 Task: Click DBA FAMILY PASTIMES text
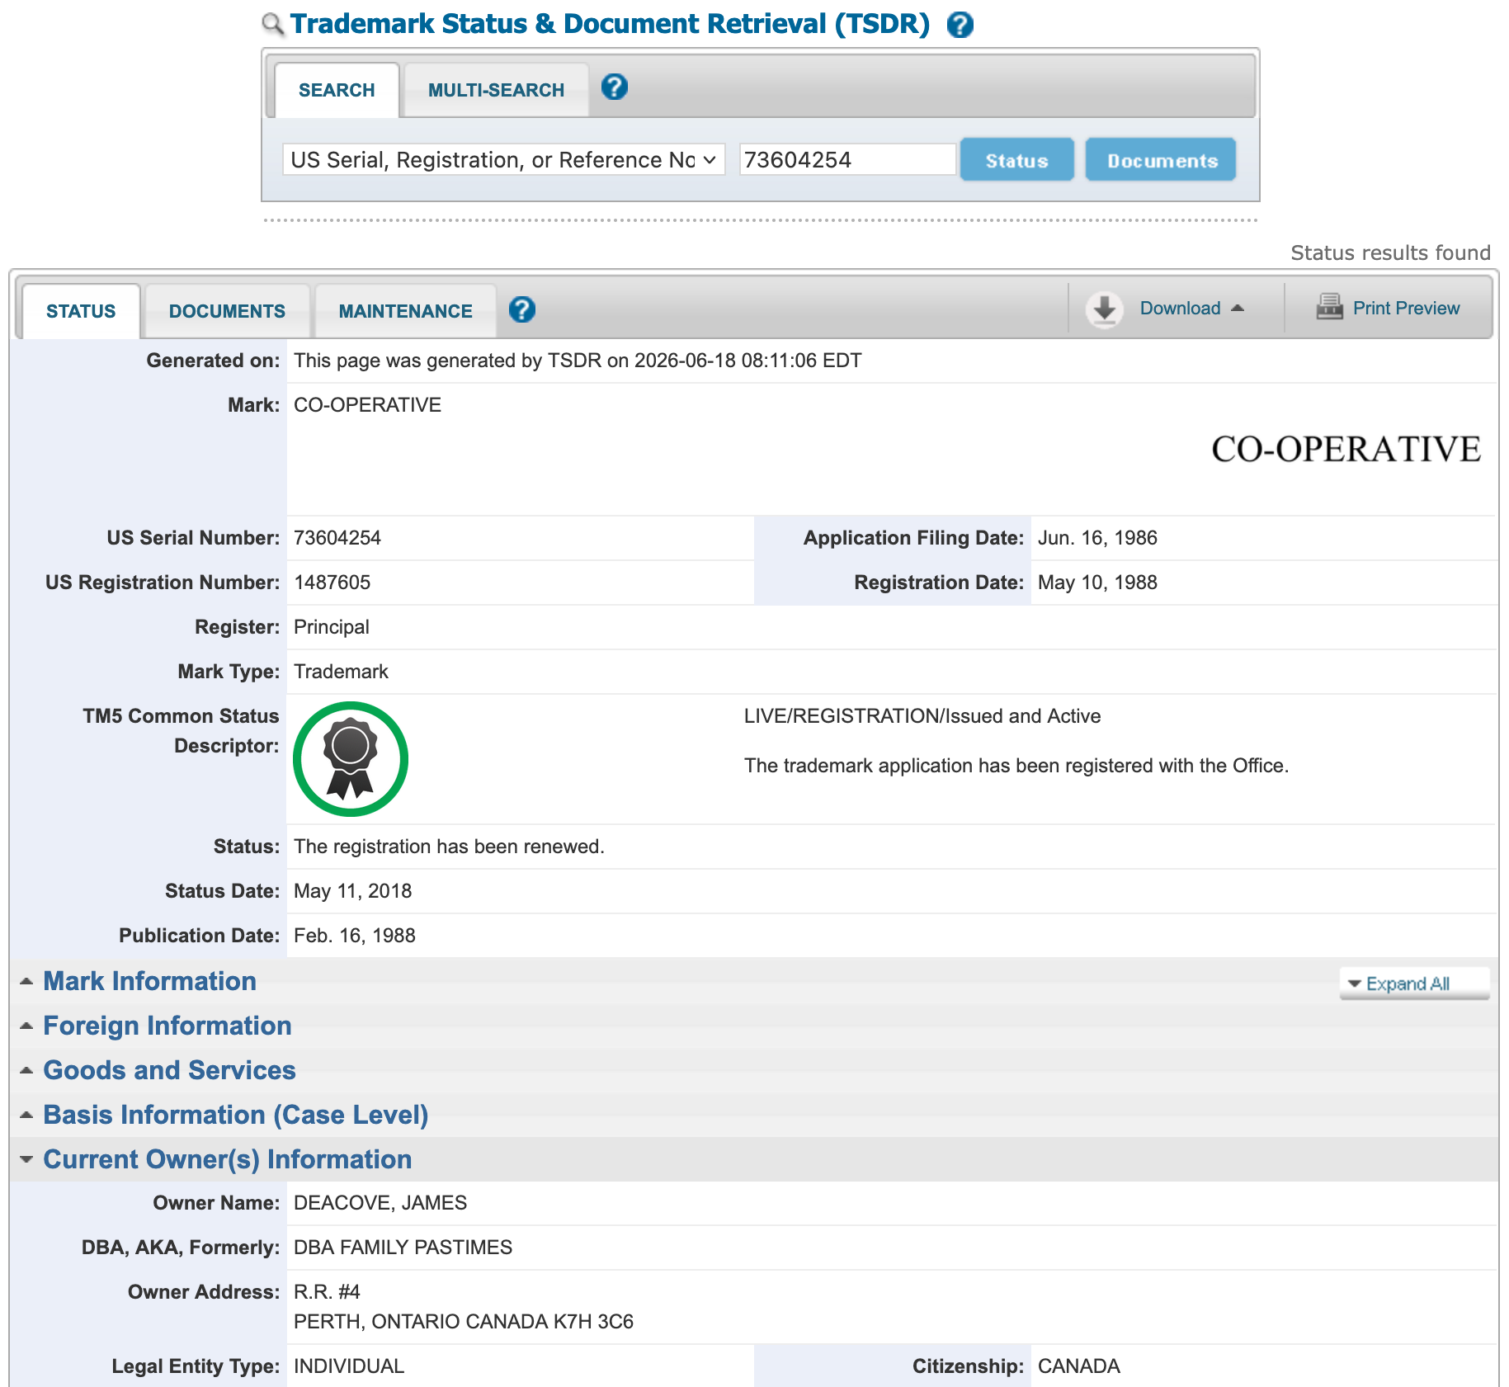pos(403,1248)
